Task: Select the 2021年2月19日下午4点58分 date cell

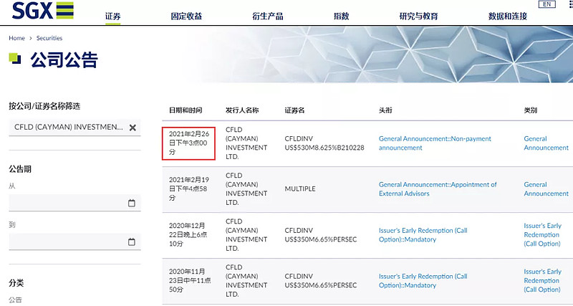Action: click(x=189, y=189)
